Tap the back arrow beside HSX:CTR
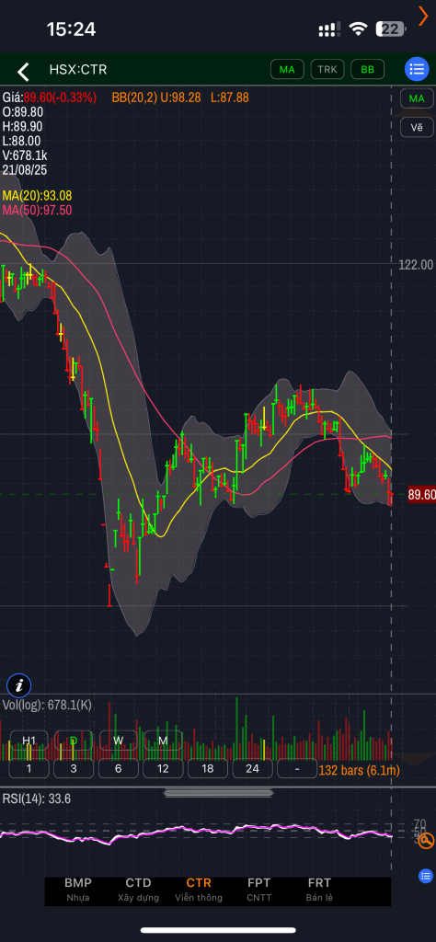The width and height of the screenshot is (436, 942). (23, 72)
